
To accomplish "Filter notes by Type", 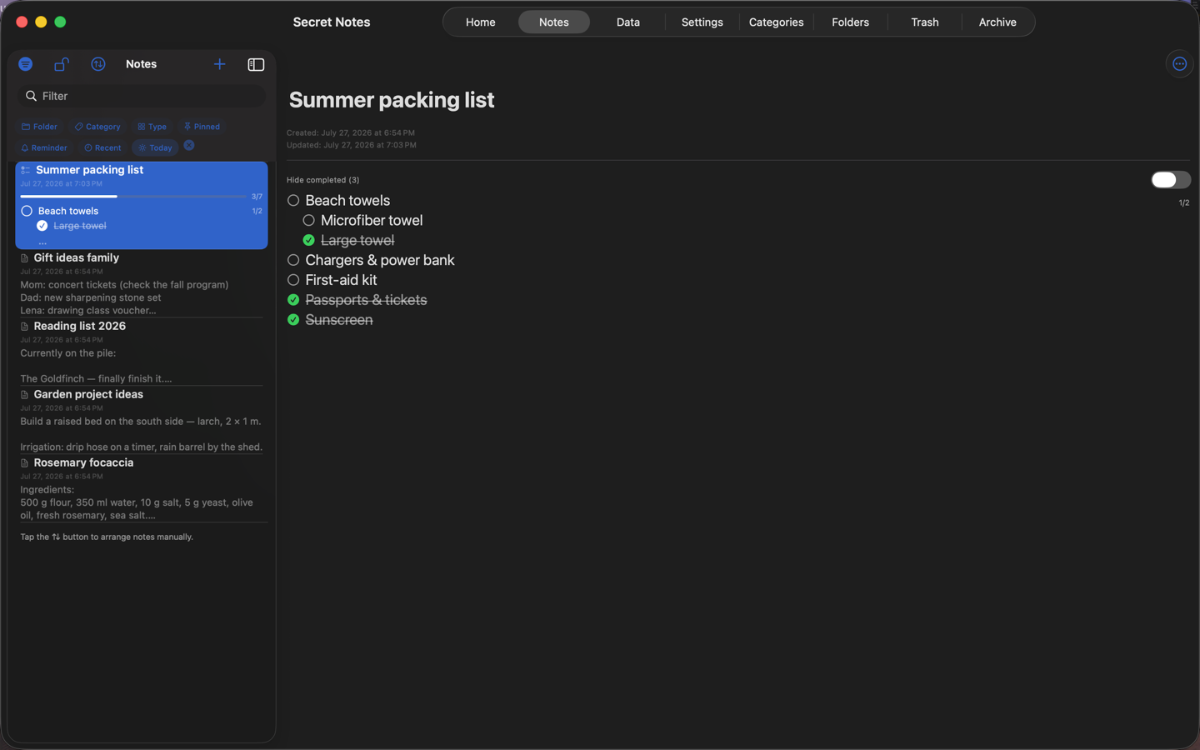I will tap(152, 127).
